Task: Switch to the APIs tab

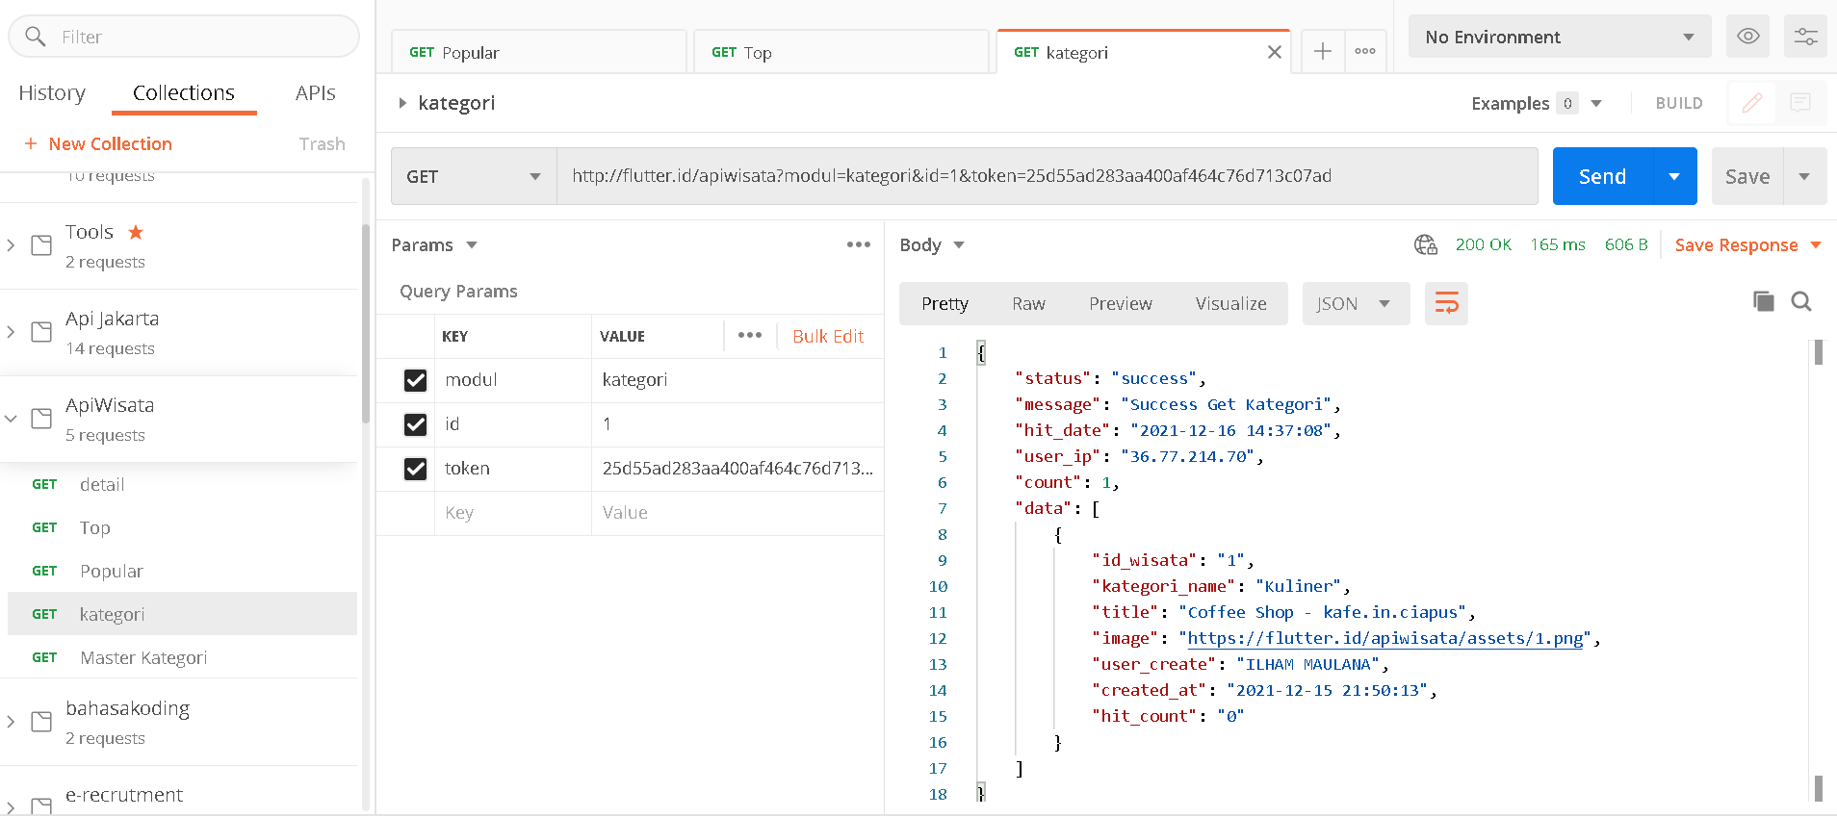Action: coord(316,92)
